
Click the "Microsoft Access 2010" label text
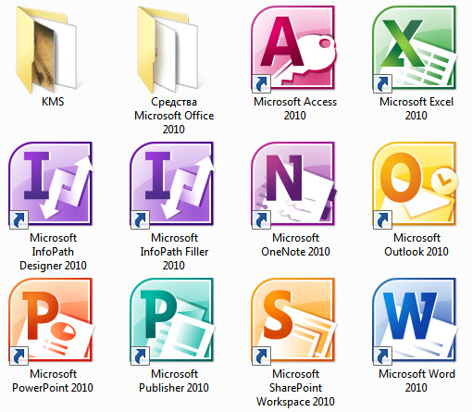295,108
